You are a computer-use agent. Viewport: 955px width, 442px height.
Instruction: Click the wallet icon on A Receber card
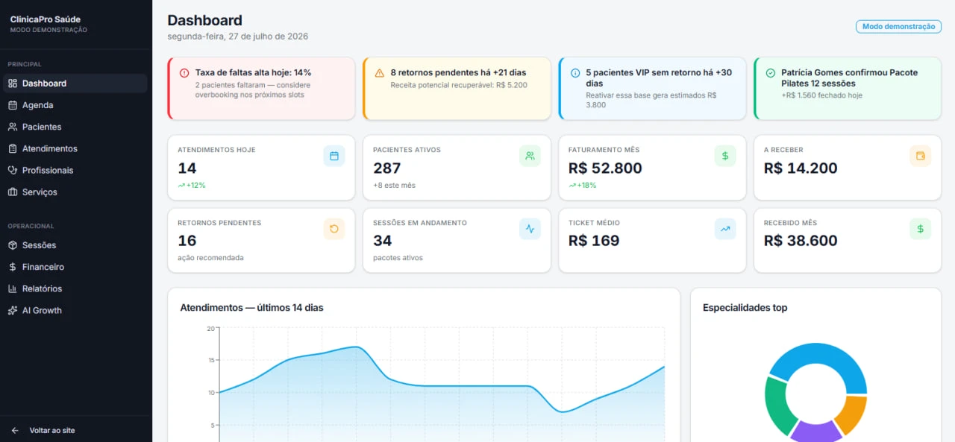point(921,156)
